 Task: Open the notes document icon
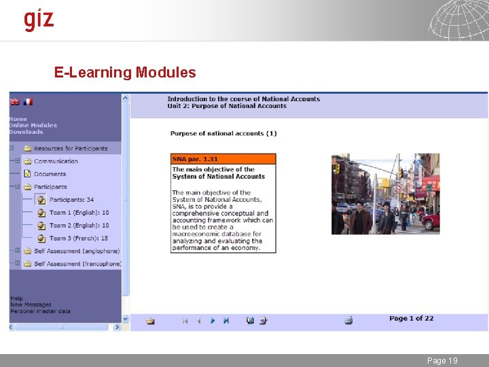click(x=264, y=321)
